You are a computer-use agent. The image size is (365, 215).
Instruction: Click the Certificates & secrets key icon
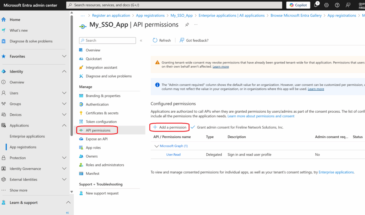[x=81, y=113]
